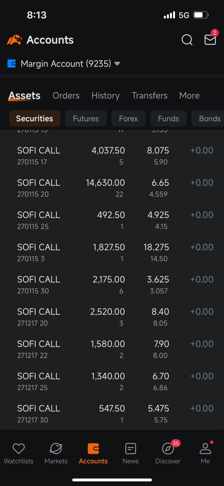224x486 pixels.
Task: Open Discover compass icon
Action: click(x=168, y=448)
